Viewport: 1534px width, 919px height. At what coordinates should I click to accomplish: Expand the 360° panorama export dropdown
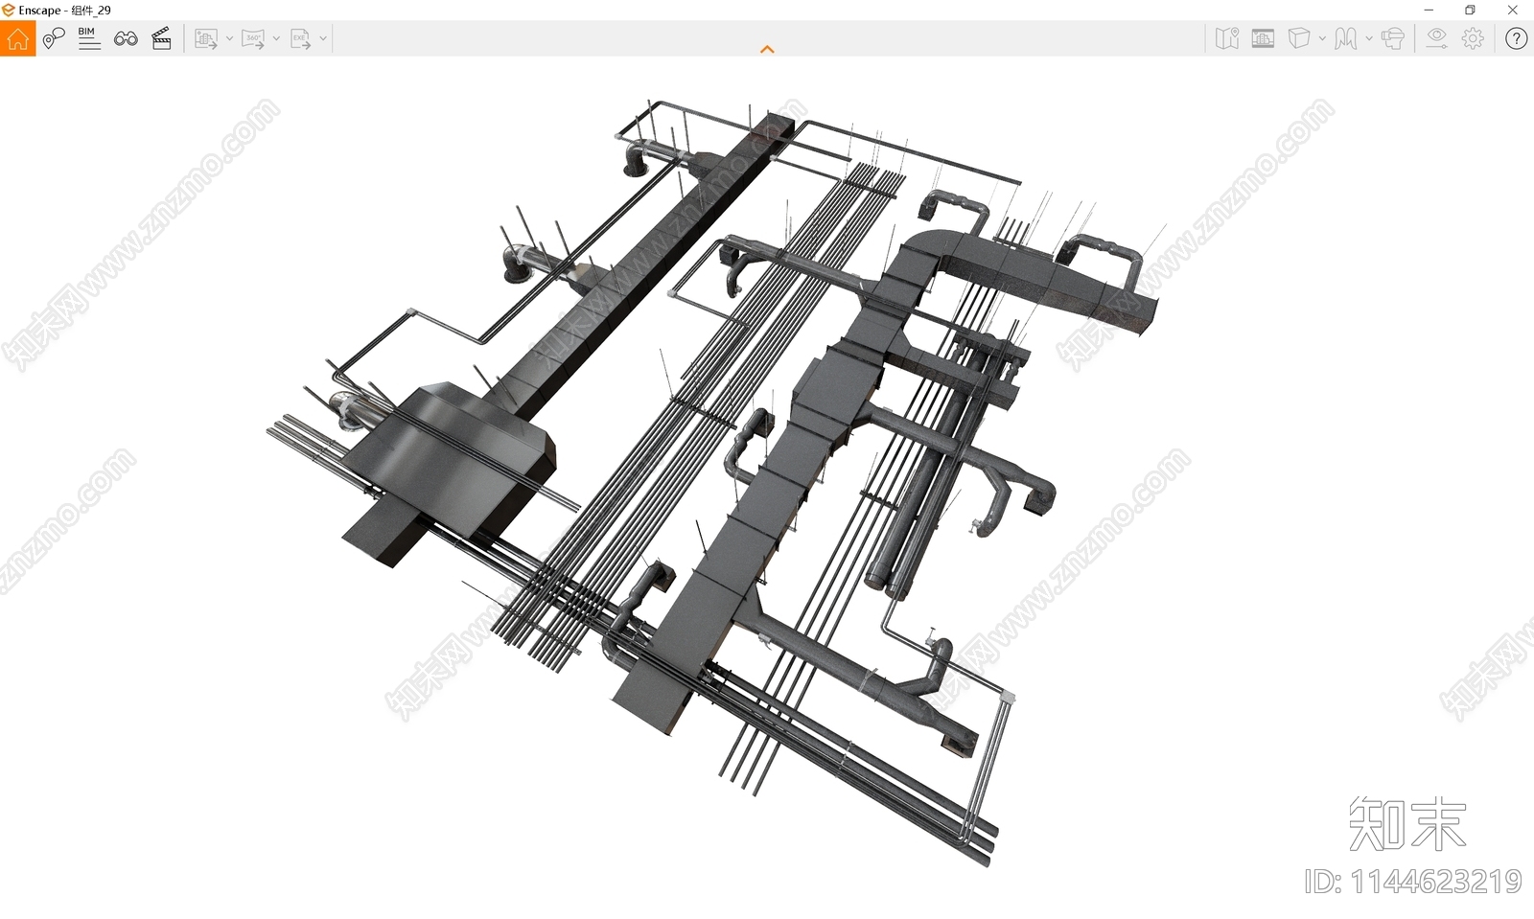(276, 39)
